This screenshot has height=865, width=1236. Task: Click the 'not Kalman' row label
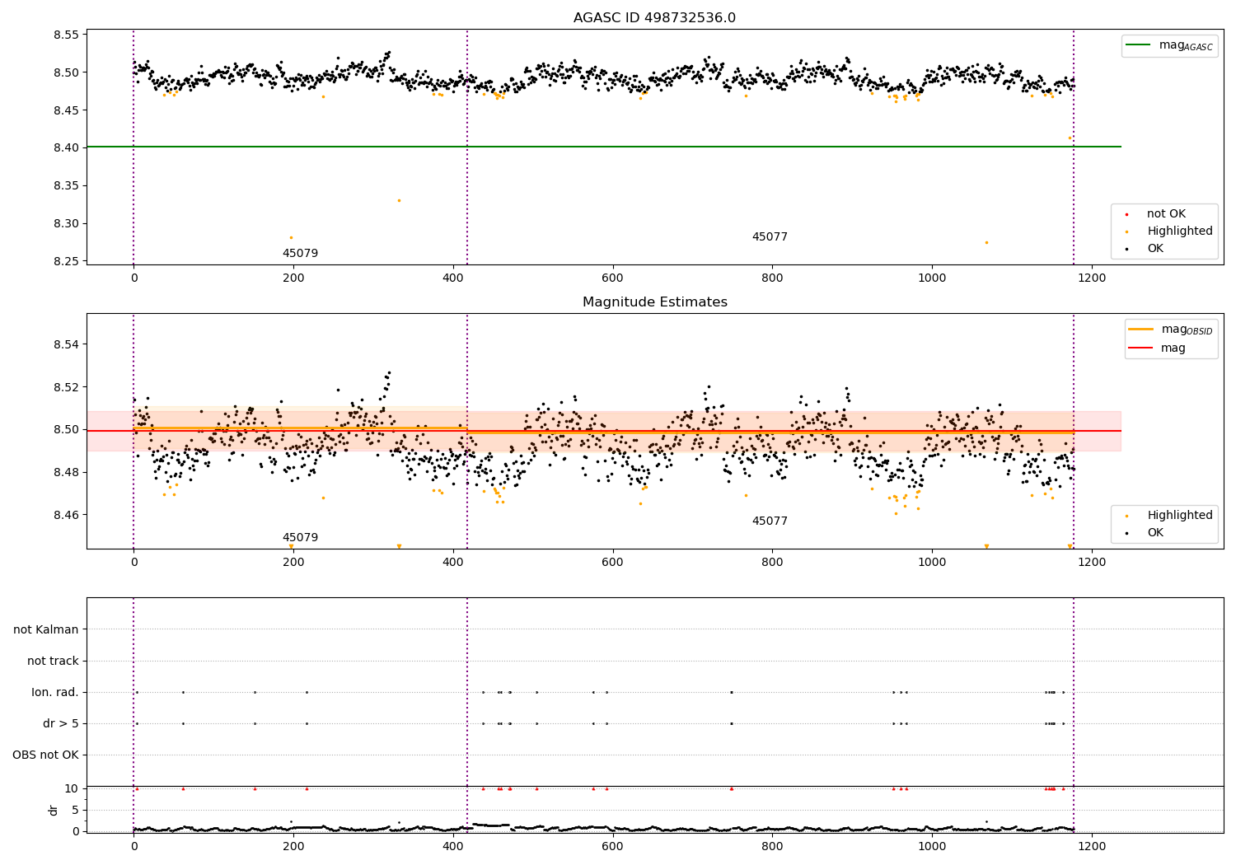[x=46, y=630]
